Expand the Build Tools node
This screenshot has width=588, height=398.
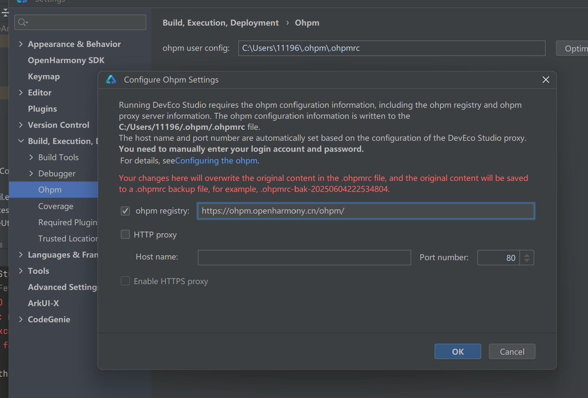pyautogui.click(x=31, y=157)
